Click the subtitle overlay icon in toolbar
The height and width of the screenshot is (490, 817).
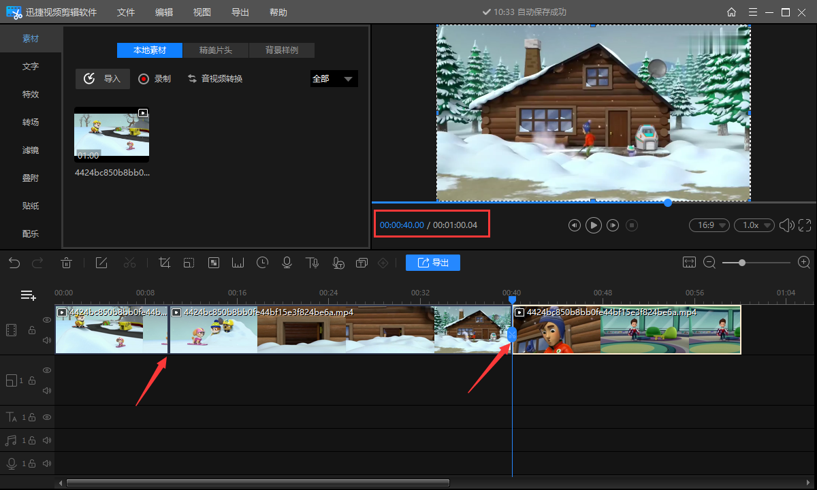(x=362, y=263)
